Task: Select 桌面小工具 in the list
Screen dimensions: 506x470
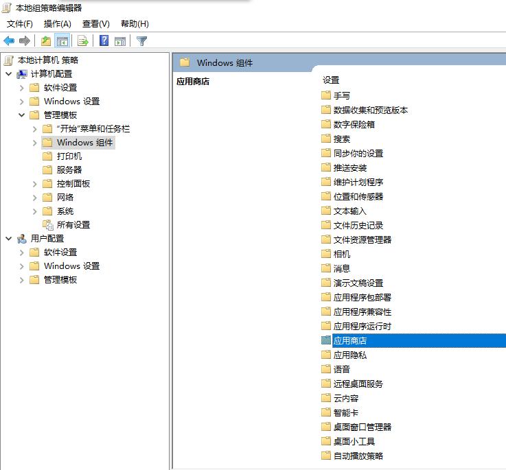Action: pyautogui.click(x=354, y=442)
